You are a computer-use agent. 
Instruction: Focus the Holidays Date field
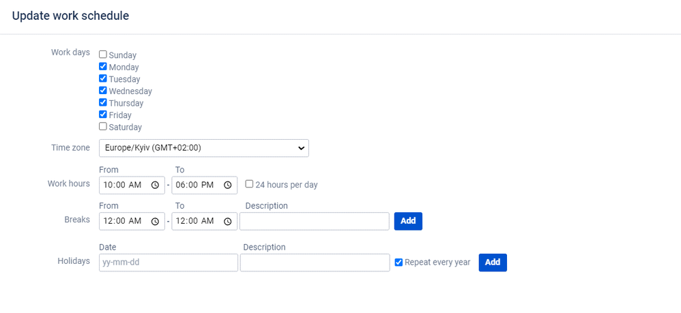coord(169,263)
